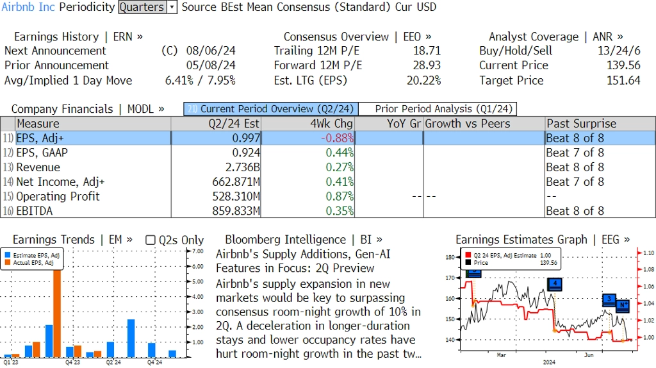
Task: Click the Buy/Hold/Sell value 13/24/6
Action: pyautogui.click(x=619, y=51)
